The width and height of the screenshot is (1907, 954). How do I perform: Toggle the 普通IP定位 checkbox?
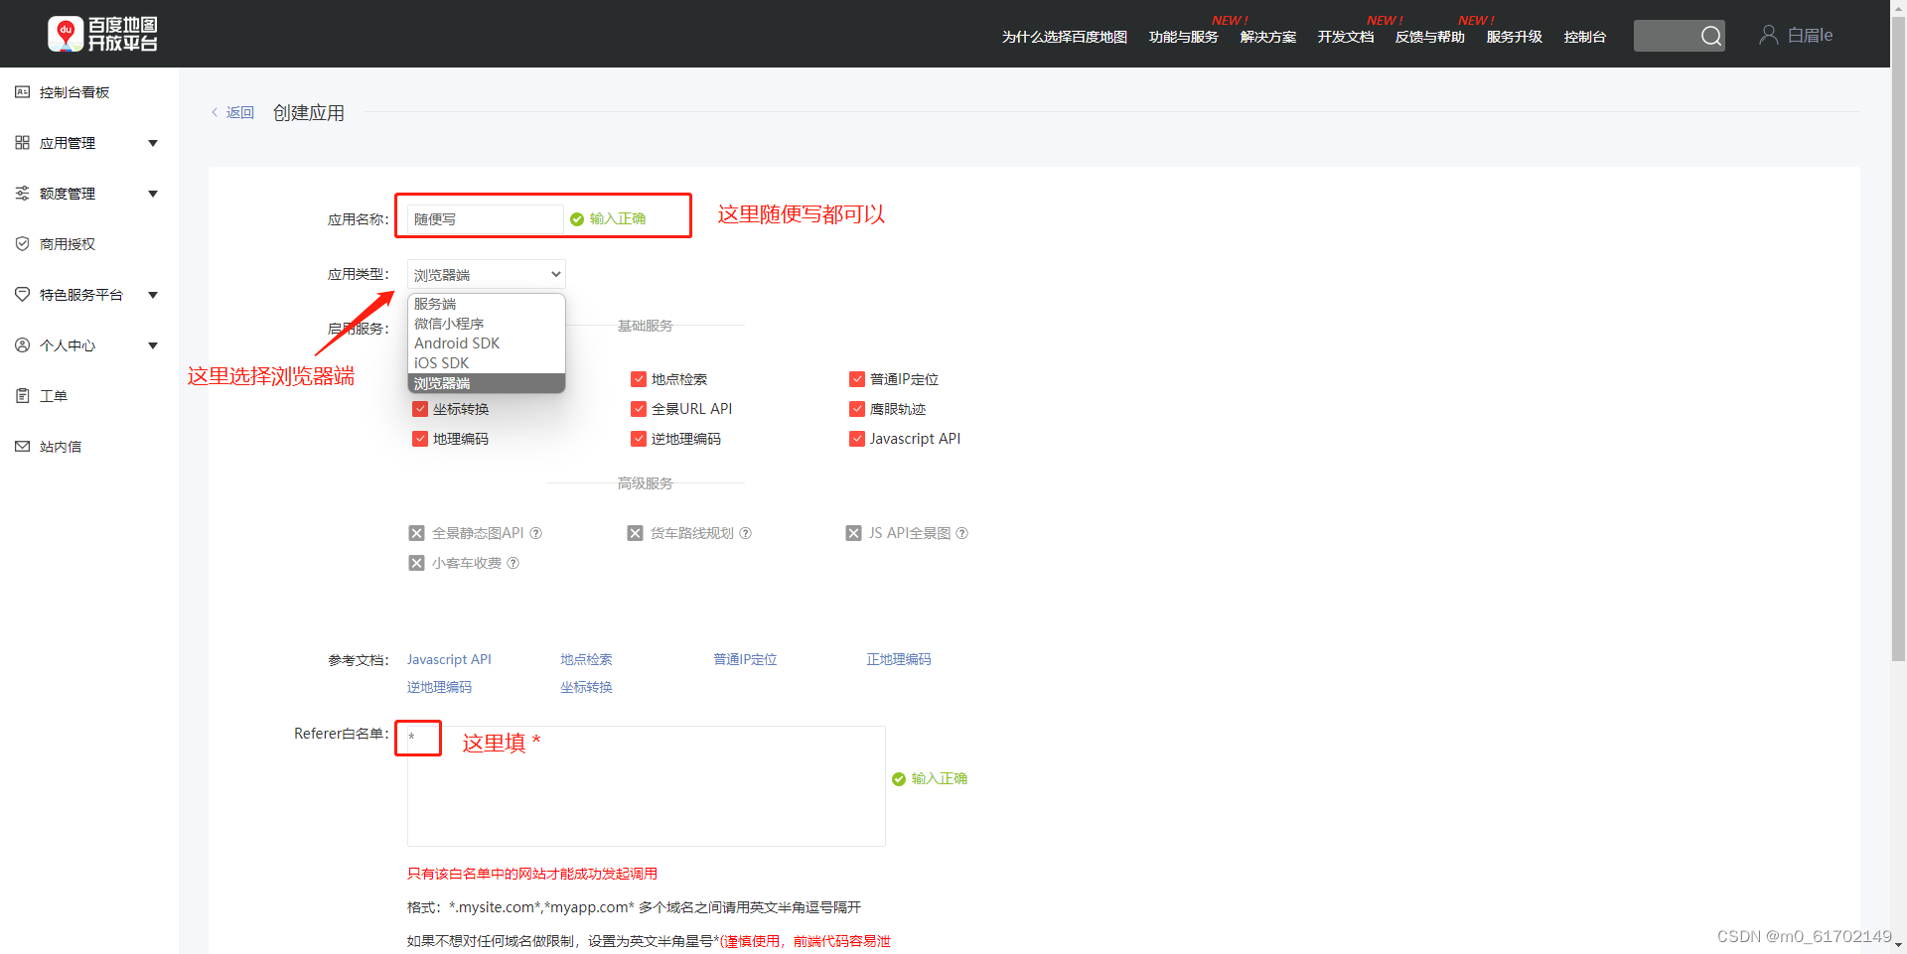tap(857, 379)
